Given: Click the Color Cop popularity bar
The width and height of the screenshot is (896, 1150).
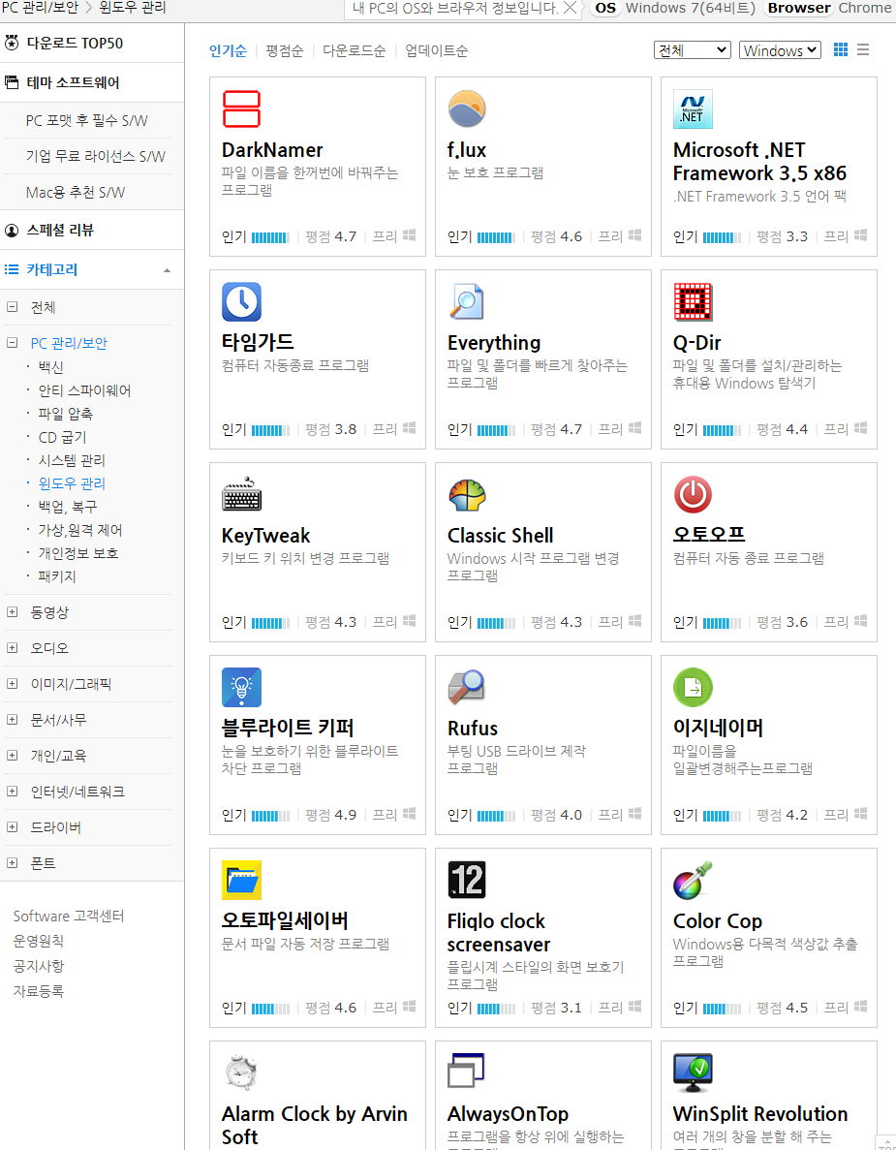Looking at the screenshot, I should pos(723,1009).
